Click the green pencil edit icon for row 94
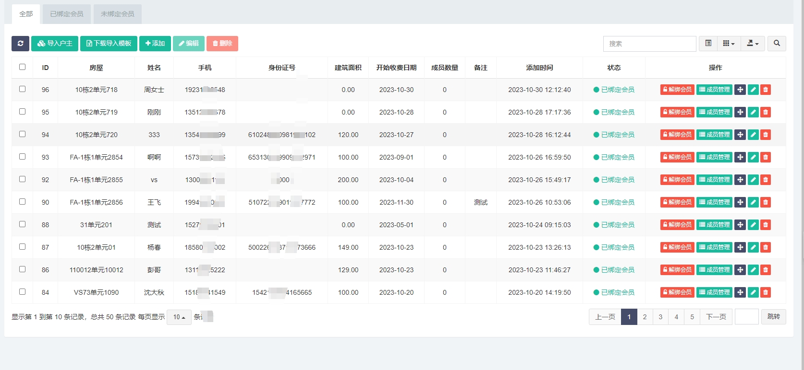 [753, 135]
